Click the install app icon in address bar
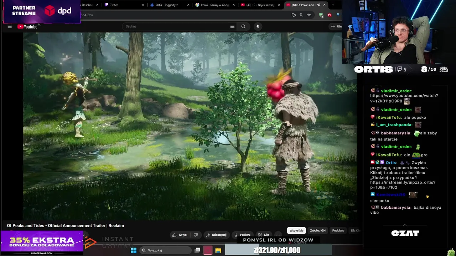This screenshot has height=256, width=456. pyautogui.click(x=294, y=15)
